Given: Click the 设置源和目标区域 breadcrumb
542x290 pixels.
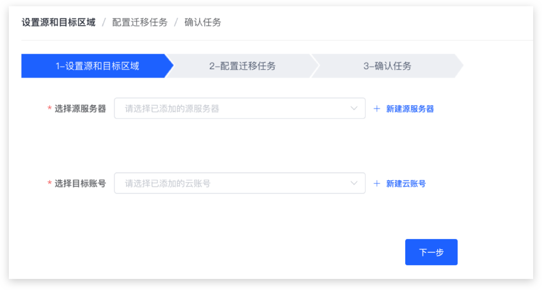Looking at the screenshot, I should [x=59, y=22].
